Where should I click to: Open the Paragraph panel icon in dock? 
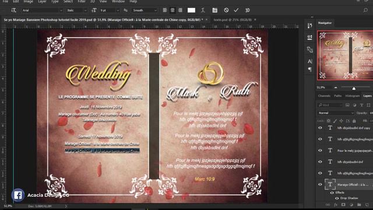pos(309,69)
